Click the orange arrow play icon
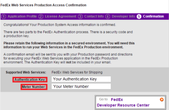 coord(162,99)
